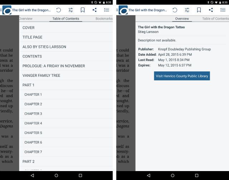Image resolution: width=229 pixels, height=180 pixels.
Task: Open COVER entry in contents
Action: (66, 28)
